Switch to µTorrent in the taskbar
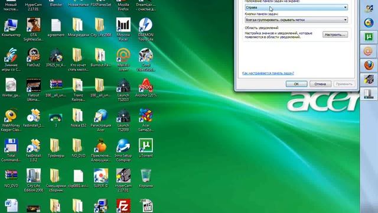 coord(369,37)
